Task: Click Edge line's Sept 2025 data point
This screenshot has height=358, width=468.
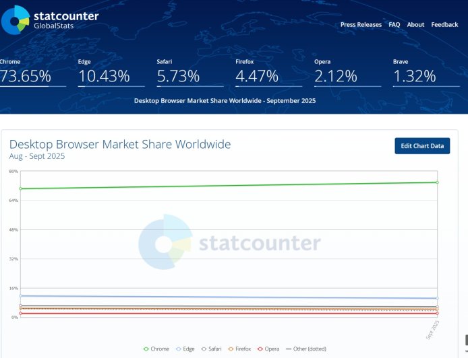Action: coord(437,298)
